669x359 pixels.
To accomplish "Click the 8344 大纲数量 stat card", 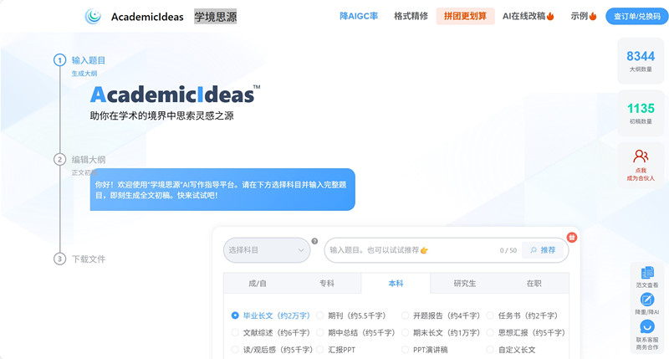I will click(x=641, y=61).
